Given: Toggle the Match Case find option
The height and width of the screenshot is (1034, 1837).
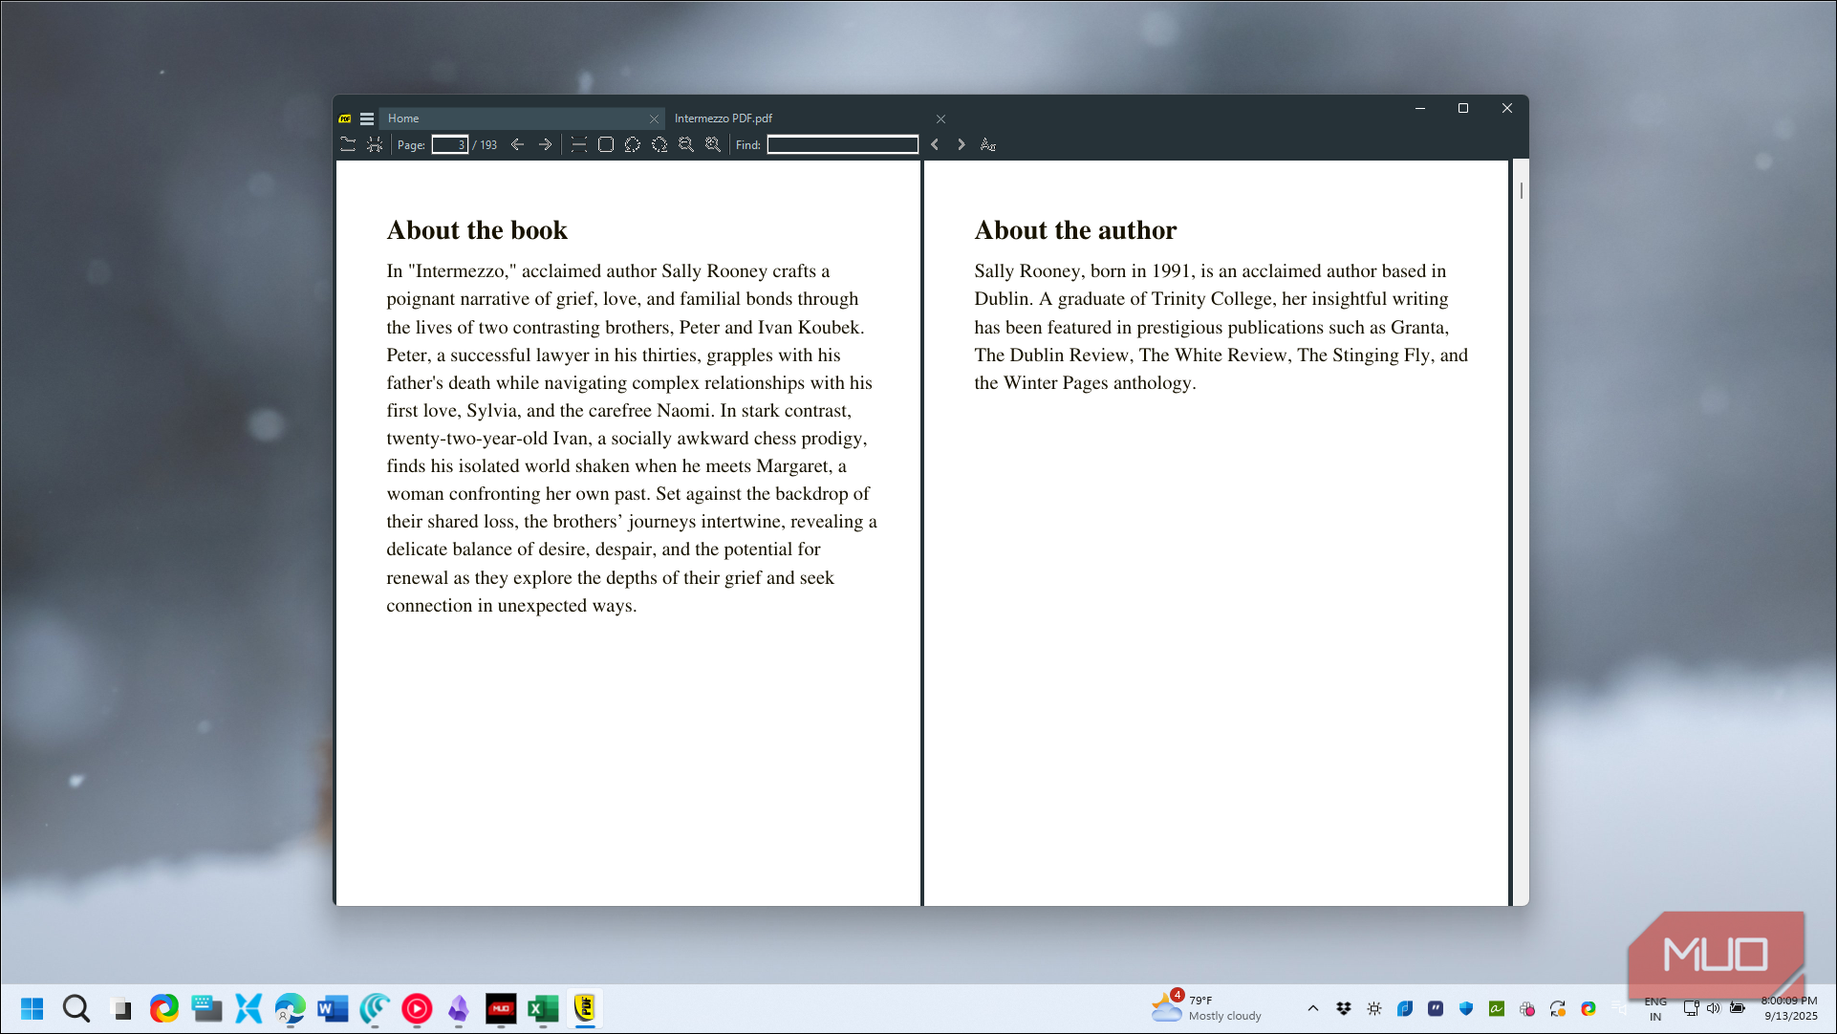Looking at the screenshot, I should [988, 144].
